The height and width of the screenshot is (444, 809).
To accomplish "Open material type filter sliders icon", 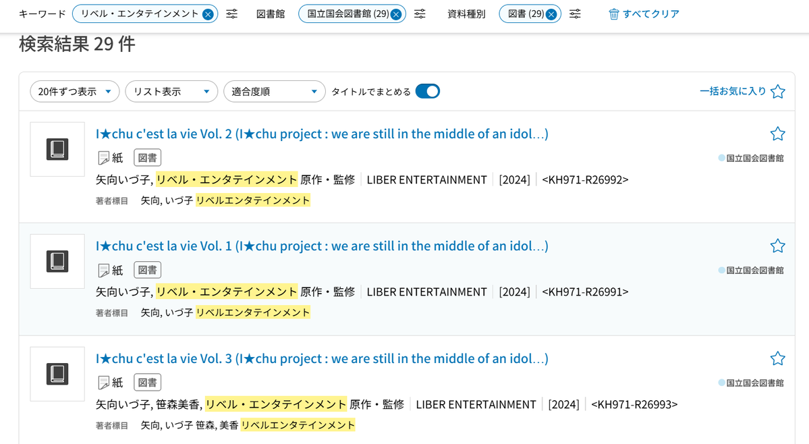I will pos(575,14).
